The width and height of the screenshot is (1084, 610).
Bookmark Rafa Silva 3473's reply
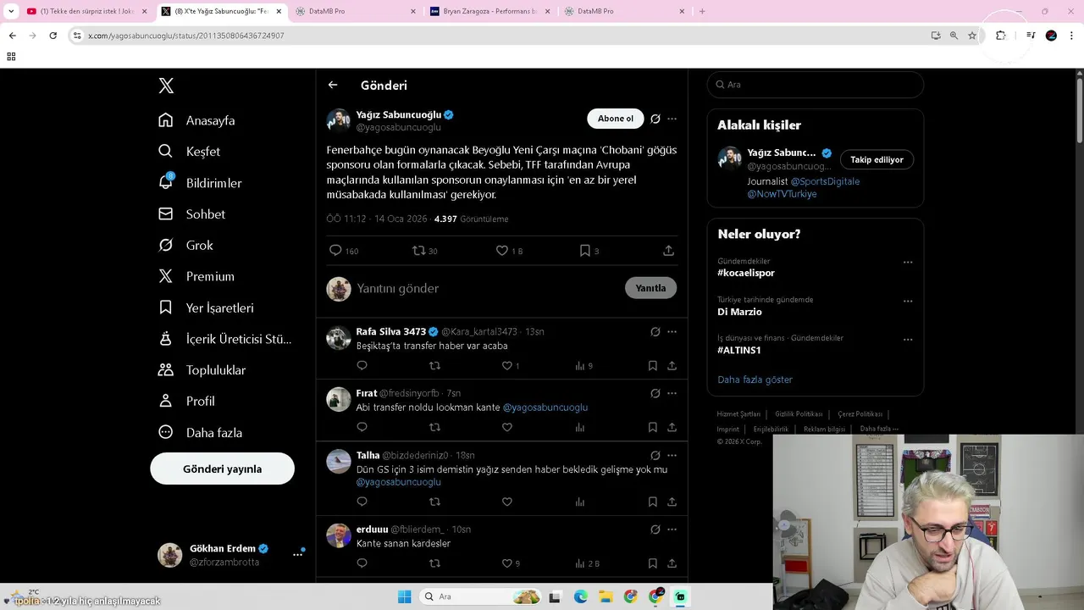pyautogui.click(x=653, y=366)
